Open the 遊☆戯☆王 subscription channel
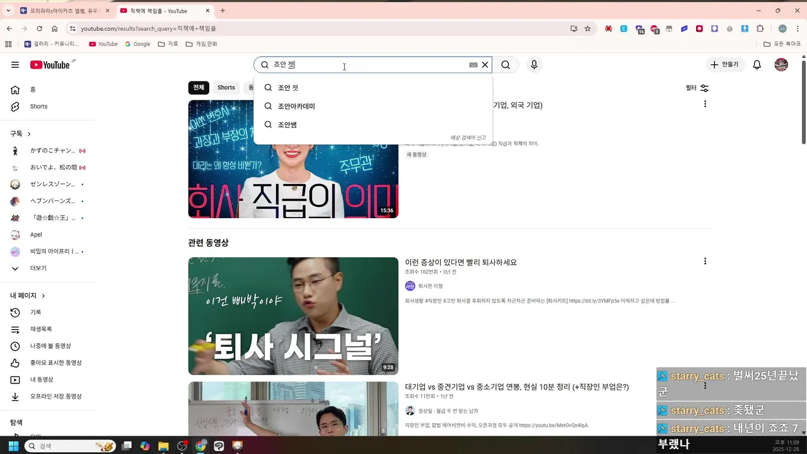This screenshot has height=454, width=807. click(x=49, y=218)
